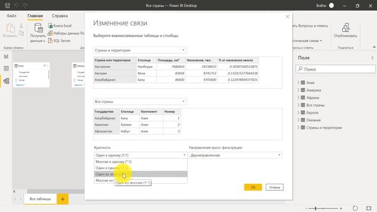Viewport: 377px width, 212px height.
Task: Click reset layout rotate icon
Action: (x=355, y=208)
